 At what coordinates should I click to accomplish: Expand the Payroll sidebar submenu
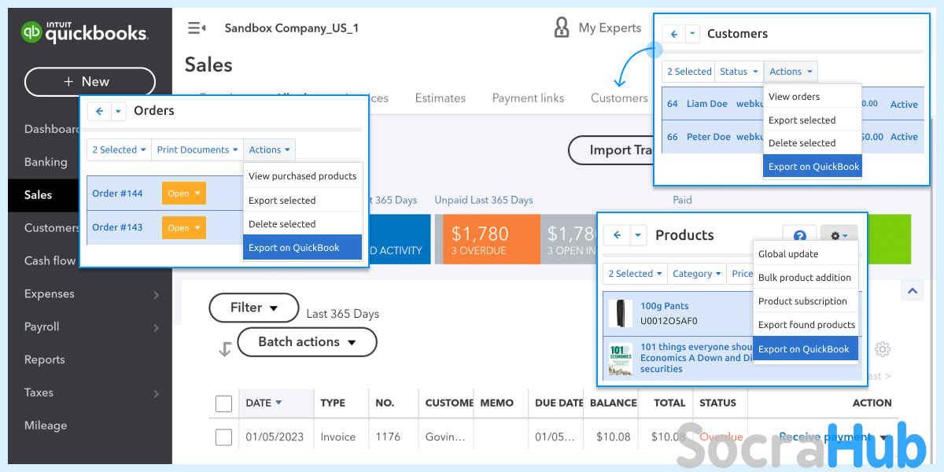tap(156, 328)
